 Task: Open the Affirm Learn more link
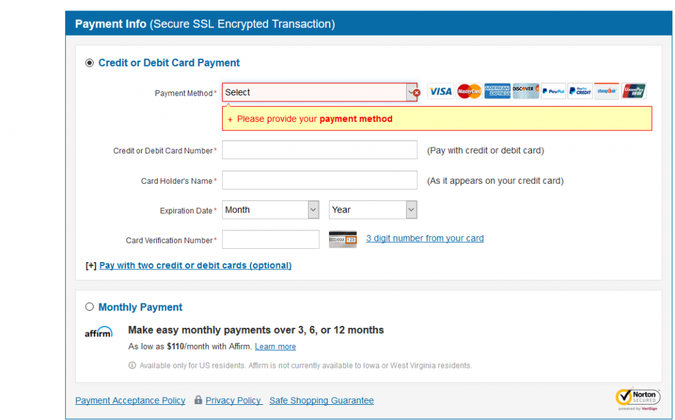pyautogui.click(x=275, y=347)
